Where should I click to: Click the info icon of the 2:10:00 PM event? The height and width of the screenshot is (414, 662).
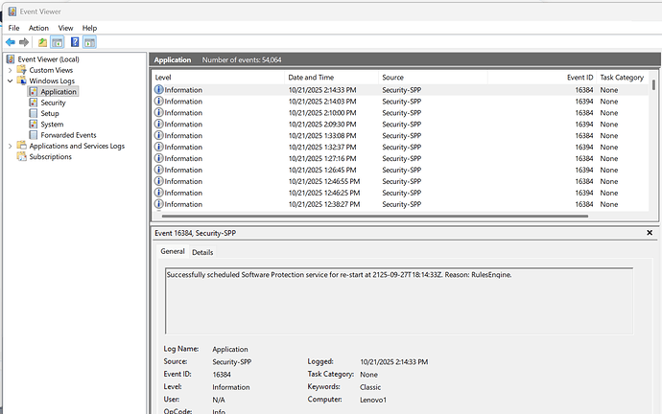point(158,112)
